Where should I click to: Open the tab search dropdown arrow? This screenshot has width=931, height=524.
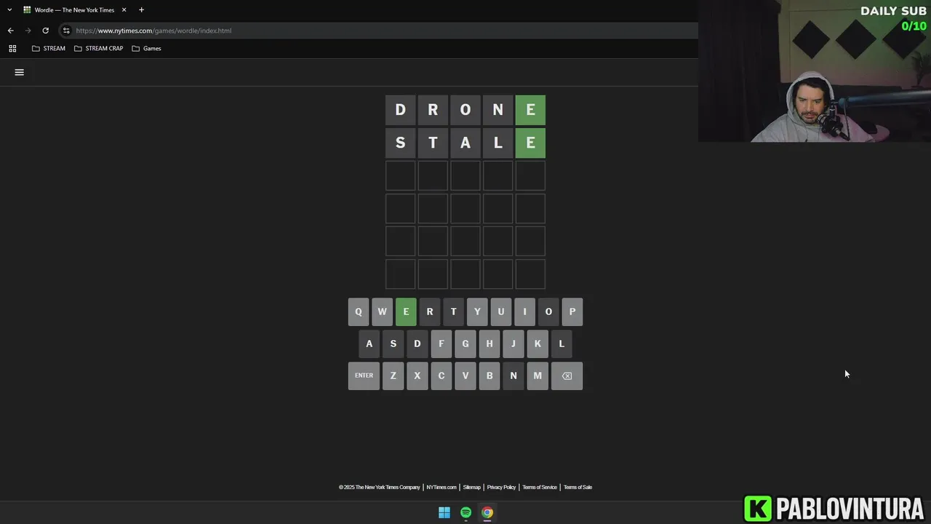(x=9, y=10)
